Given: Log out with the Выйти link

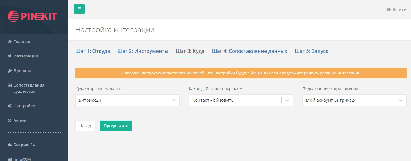Looking at the screenshot, I should click(397, 10).
